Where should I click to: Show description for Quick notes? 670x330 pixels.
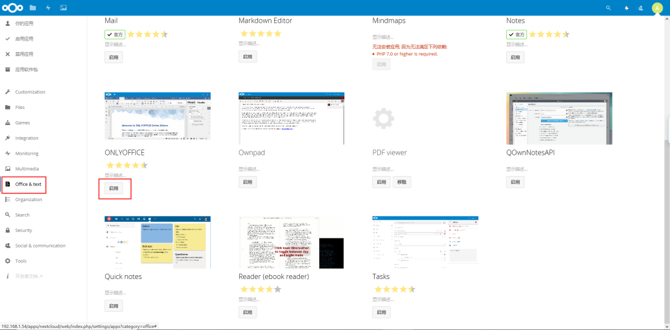coord(115,293)
